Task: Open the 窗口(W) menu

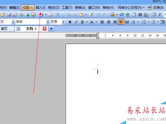Action: 94,8
